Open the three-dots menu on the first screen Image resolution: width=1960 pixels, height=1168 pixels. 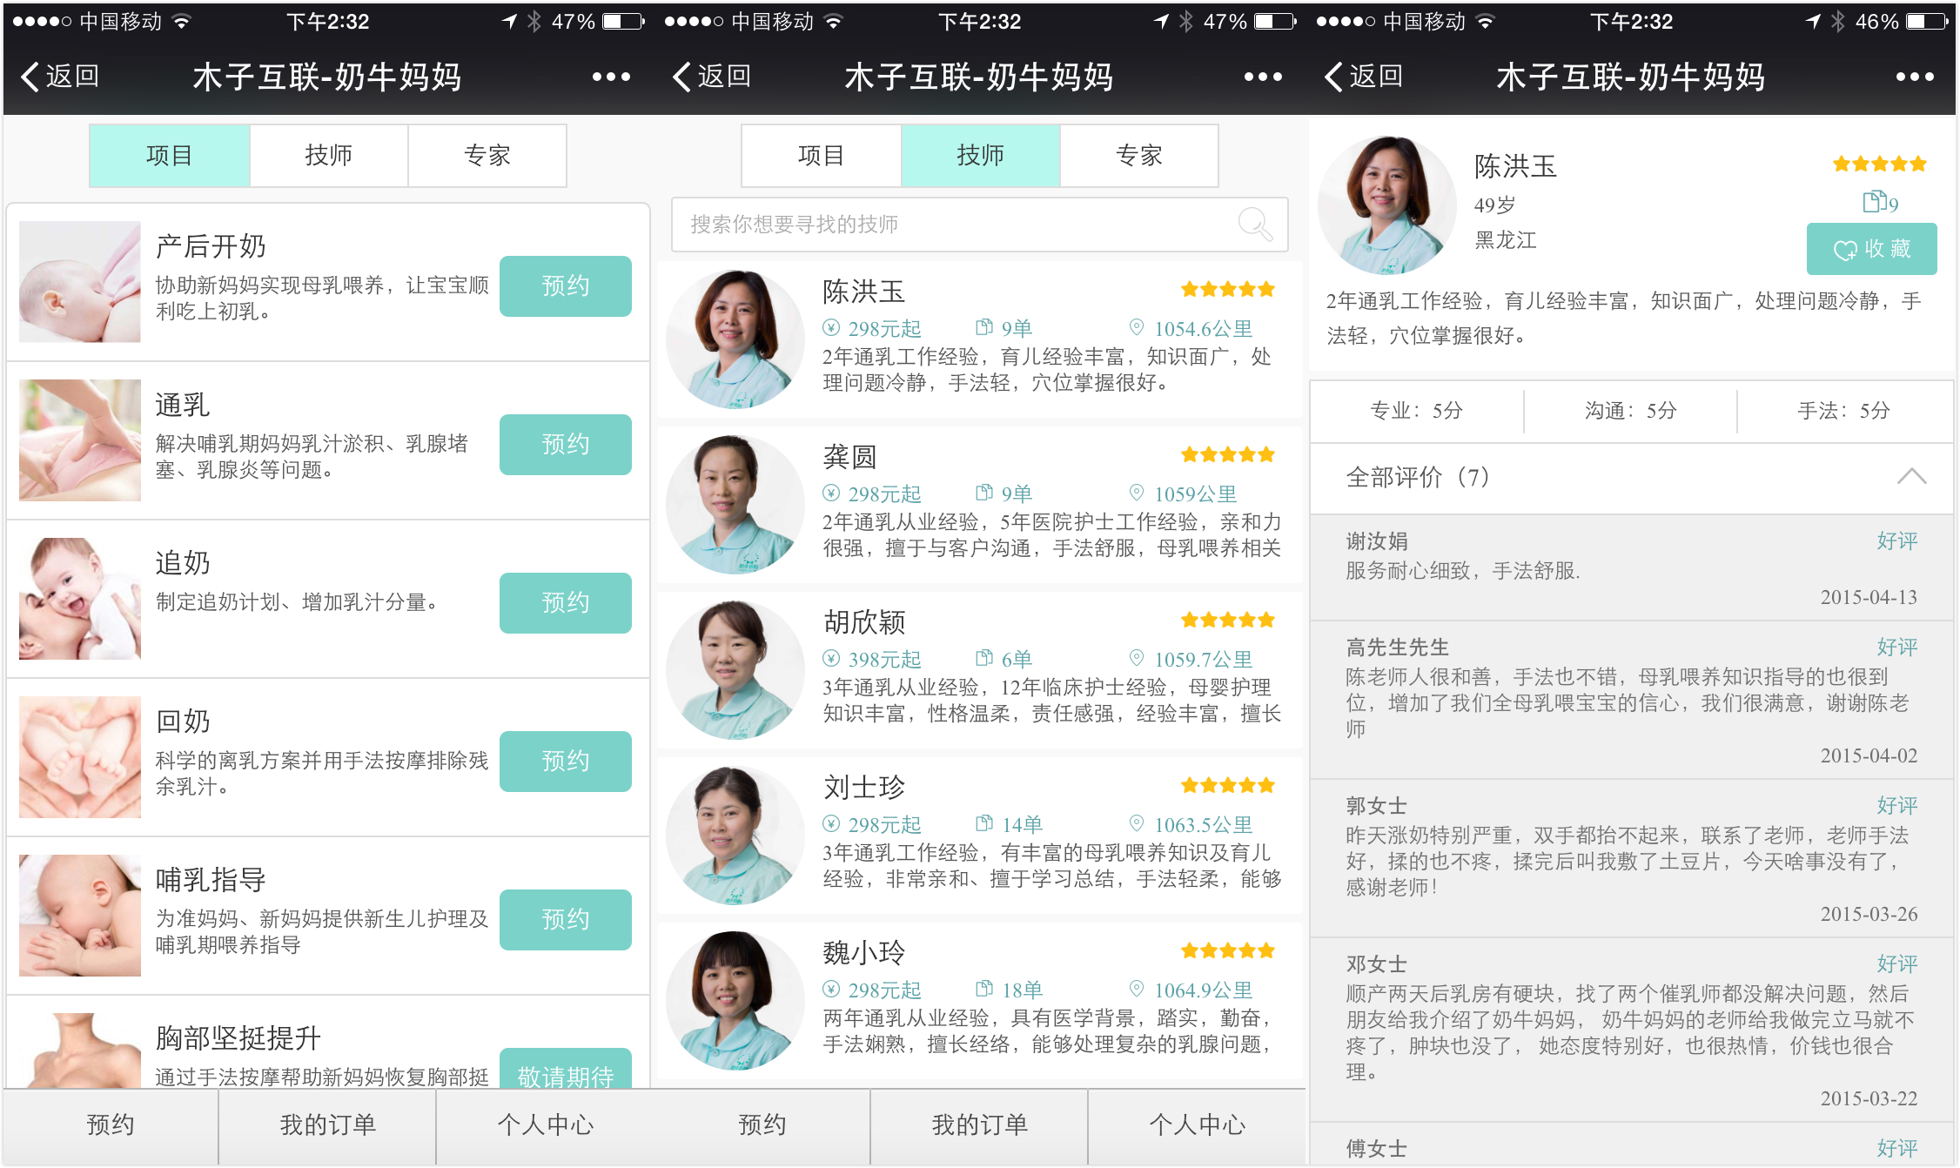pos(611,77)
